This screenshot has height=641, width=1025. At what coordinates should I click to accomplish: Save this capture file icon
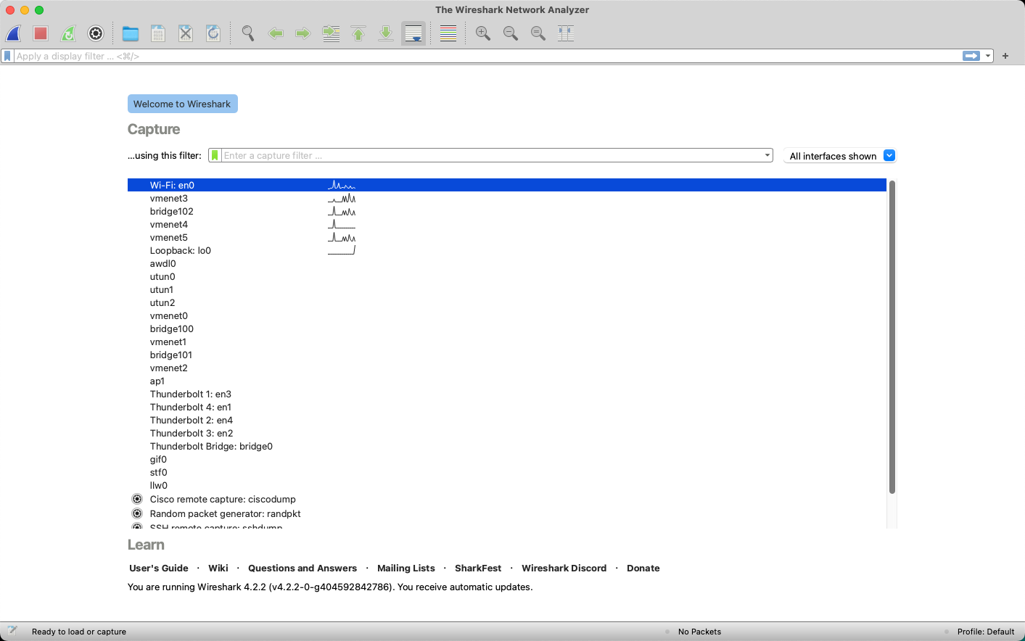point(158,33)
